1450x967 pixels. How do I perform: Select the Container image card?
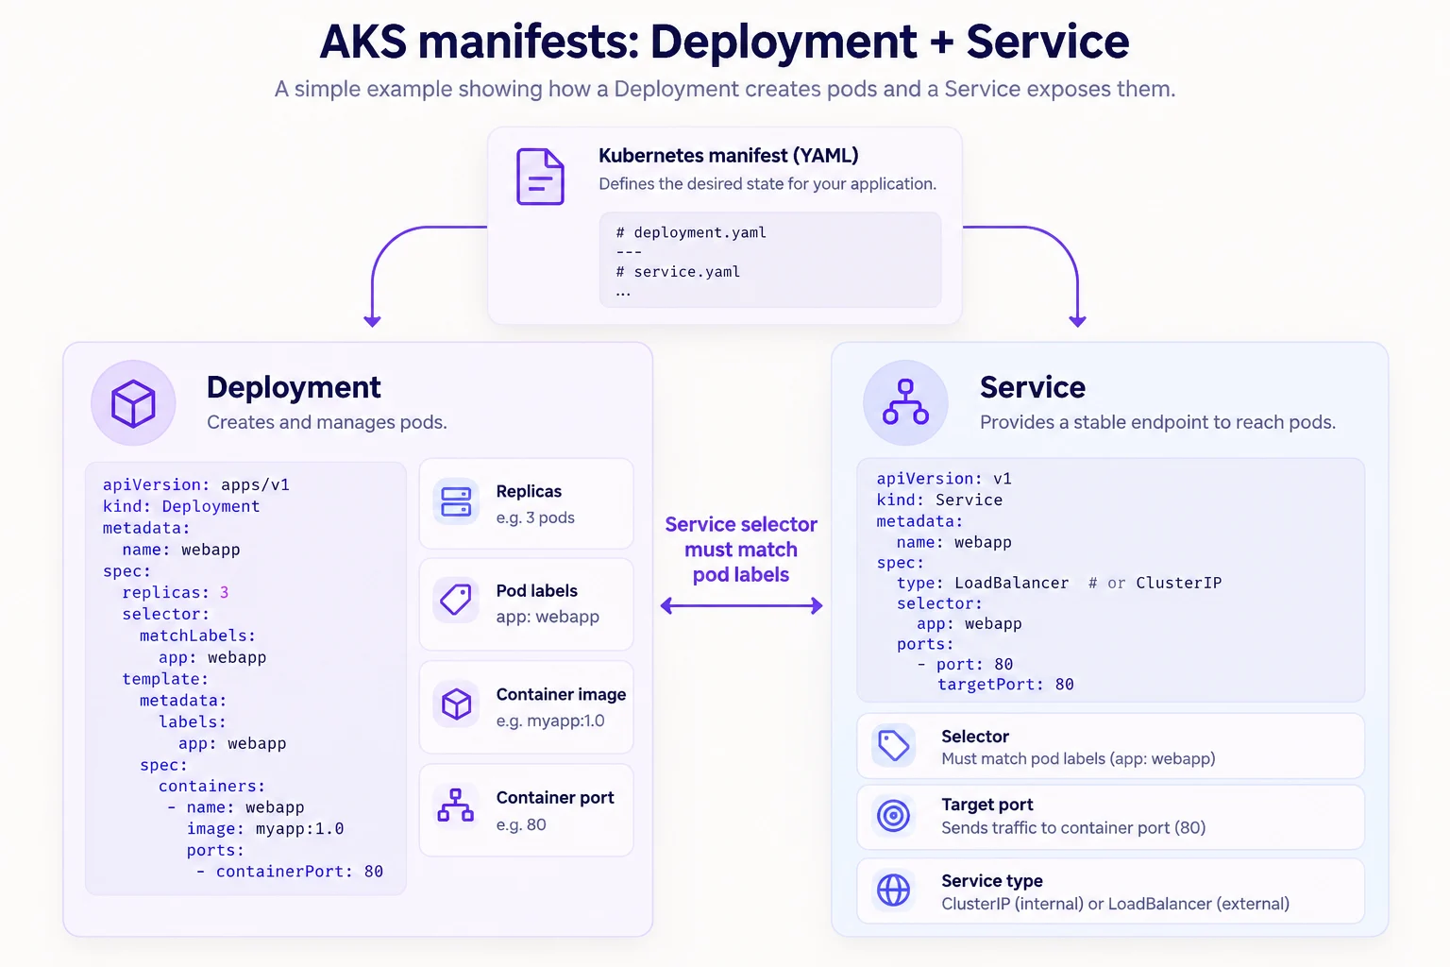526,707
